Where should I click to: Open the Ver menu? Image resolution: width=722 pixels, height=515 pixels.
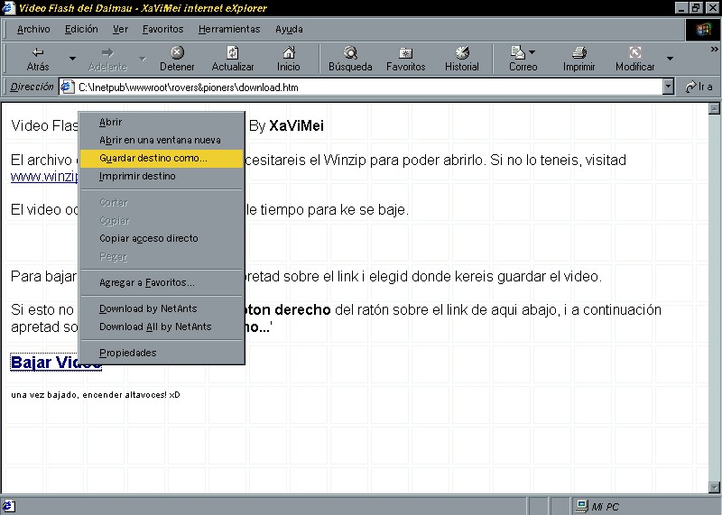(120, 29)
